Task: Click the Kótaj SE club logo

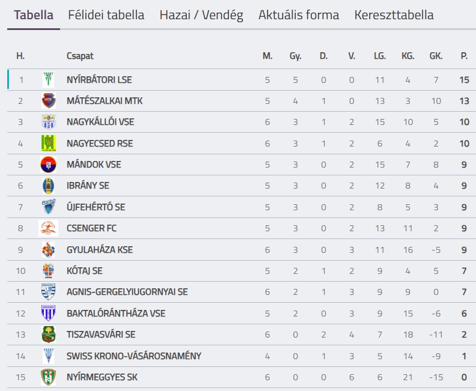Action: click(48, 271)
